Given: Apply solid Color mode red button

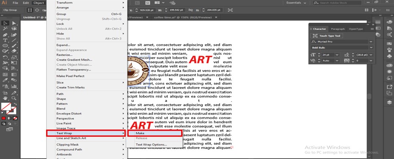Looking at the screenshot, I should pos(4,118).
